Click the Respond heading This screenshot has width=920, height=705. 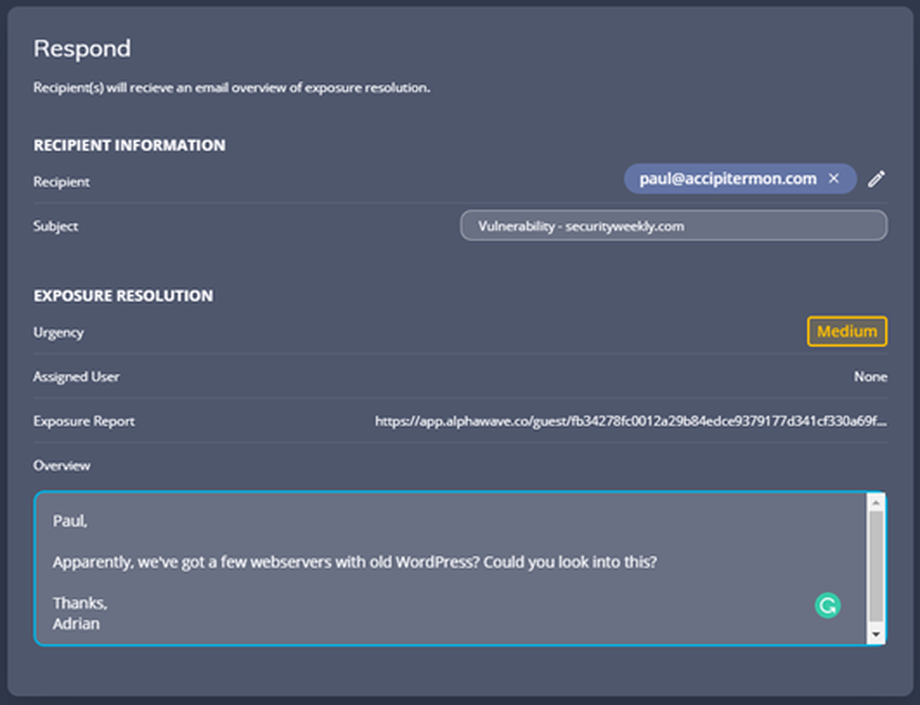[x=82, y=49]
